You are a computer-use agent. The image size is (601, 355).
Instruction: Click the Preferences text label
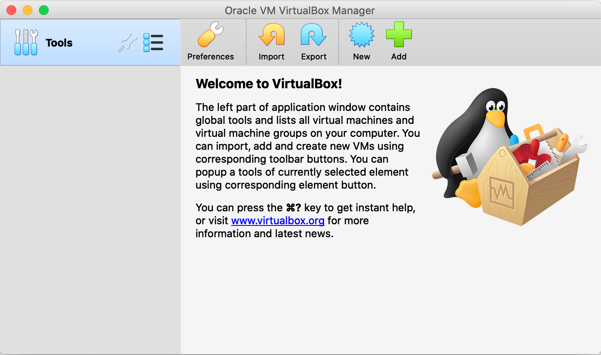click(x=210, y=57)
